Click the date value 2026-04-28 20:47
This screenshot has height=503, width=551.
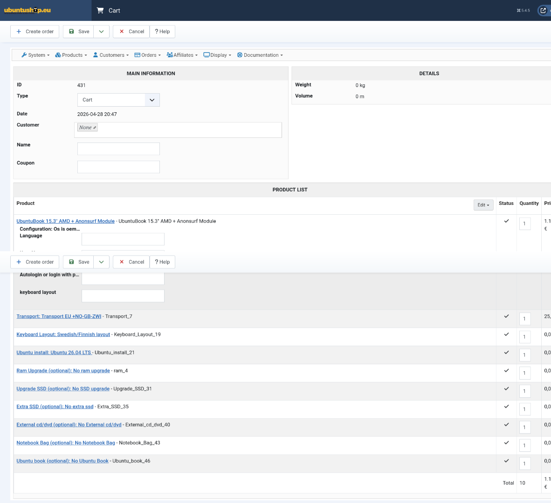(x=97, y=114)
